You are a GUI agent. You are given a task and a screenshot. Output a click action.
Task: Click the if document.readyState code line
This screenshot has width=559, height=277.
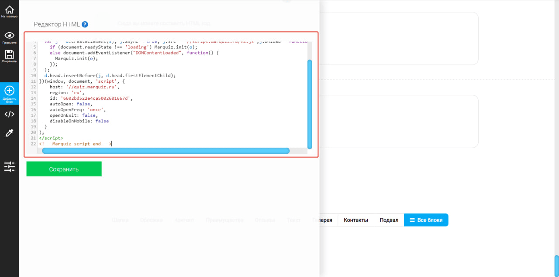click(124, 47)
